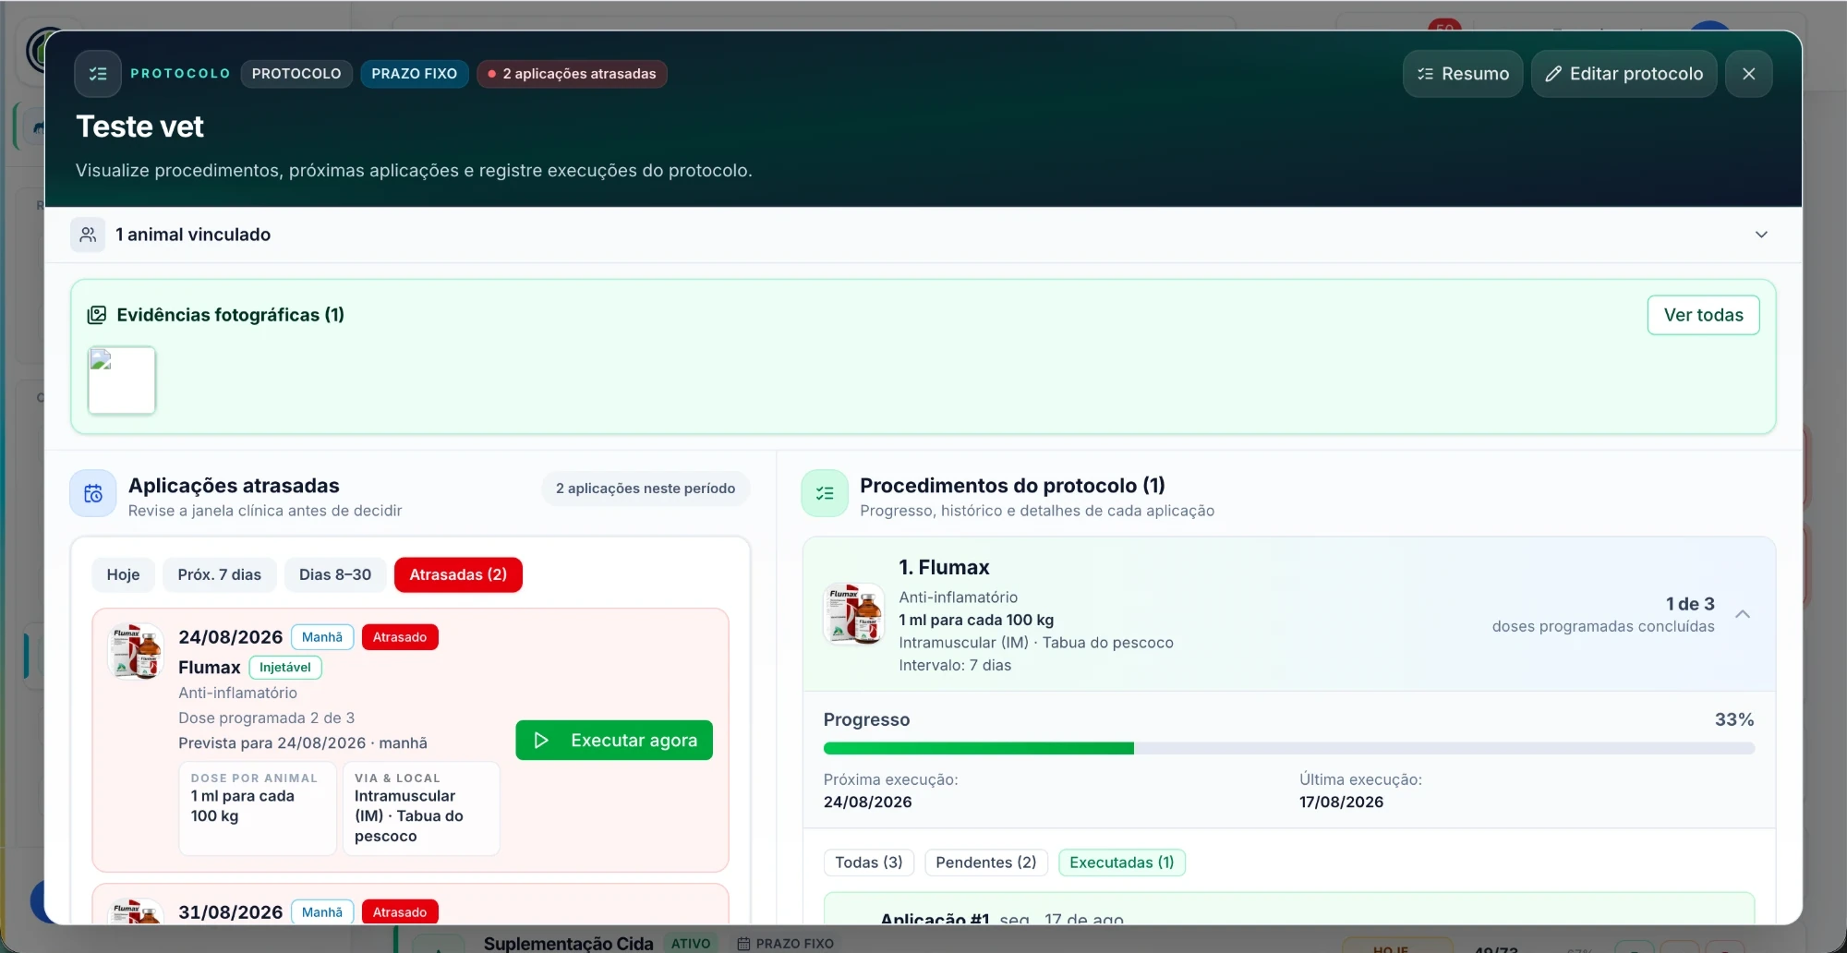
Task: Click the VIA & LOCAL info box
Action: pos(421,808)
